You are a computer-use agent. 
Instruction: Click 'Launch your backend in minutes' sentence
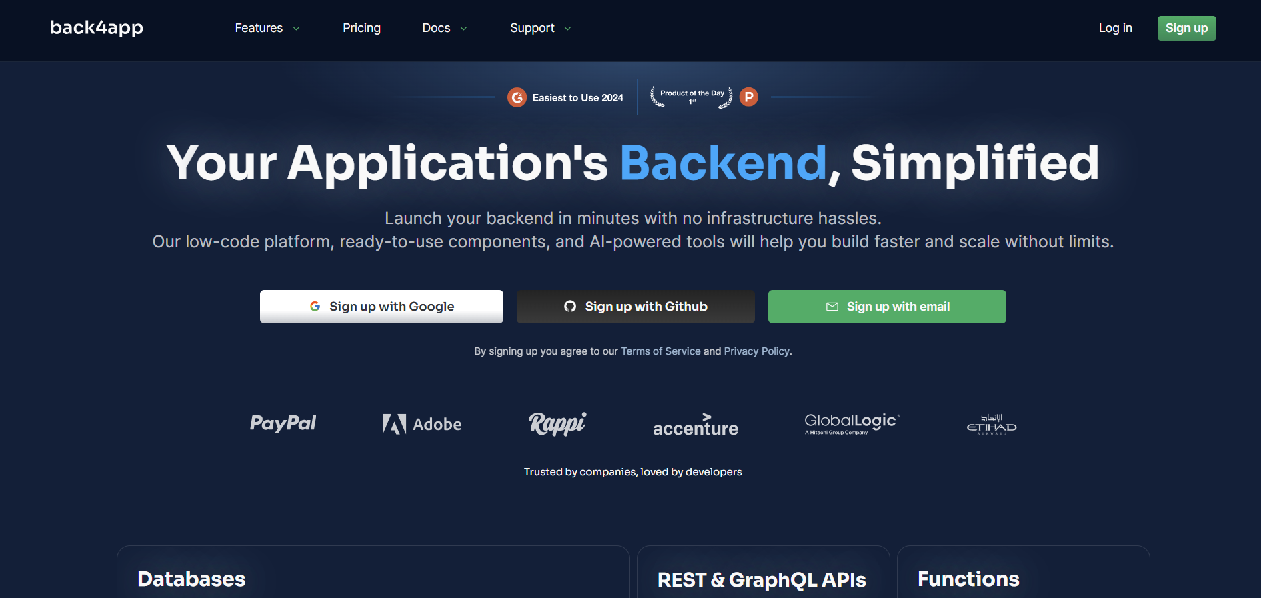(633, 218)
